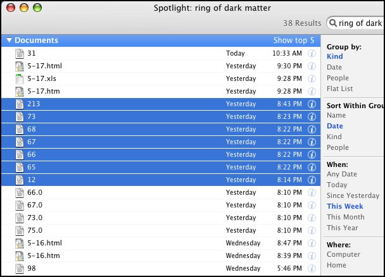Filter When to Since Yesterday
This screenshot has height=277, width=385.
pyautogui.click(x=353, y=195)
